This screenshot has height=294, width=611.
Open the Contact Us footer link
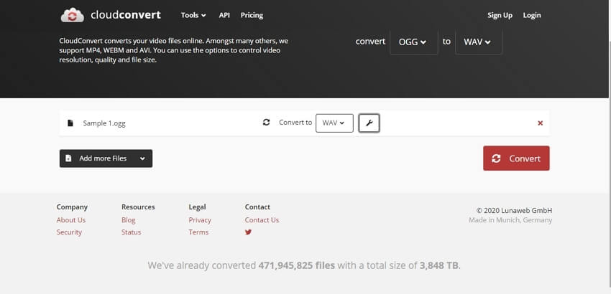point(262,220)
